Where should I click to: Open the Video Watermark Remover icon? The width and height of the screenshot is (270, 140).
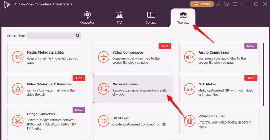tap(17, 89)
